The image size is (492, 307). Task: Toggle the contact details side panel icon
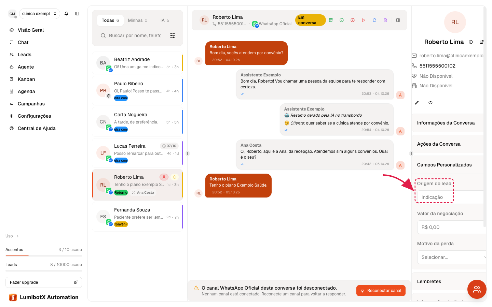[x=398, y=20]
